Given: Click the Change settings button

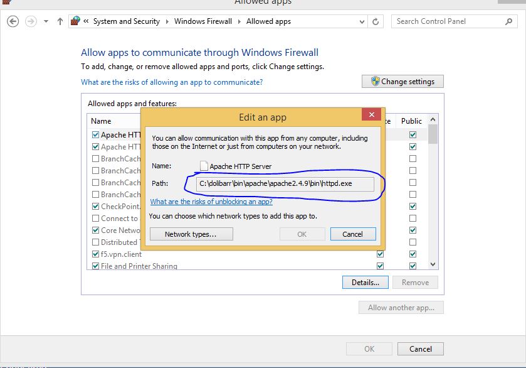Looking at the screenshot, I should coord(402,82).
